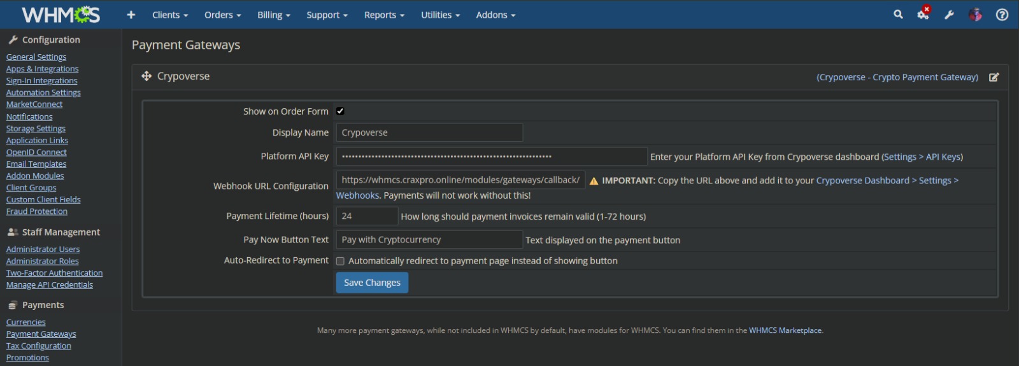Click the move handle beside Crypoverse
The width and height of the screenshot is (1019, 366).
point(146,76)
